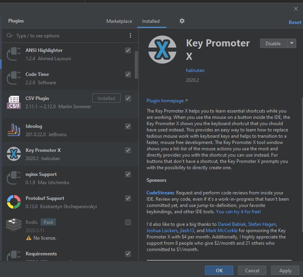Toggle the Protobuf Support checkbox
Image resolution: width=303 pixels, height=277 pixels.
pyautogui.click(x=128, y=198)
